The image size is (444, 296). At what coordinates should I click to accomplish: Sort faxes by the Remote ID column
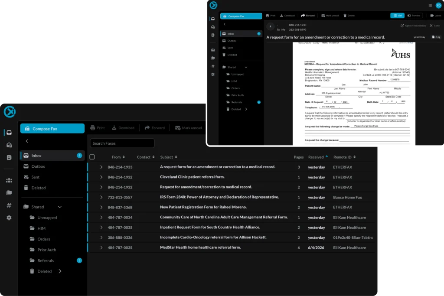click(x=344, y=157)
